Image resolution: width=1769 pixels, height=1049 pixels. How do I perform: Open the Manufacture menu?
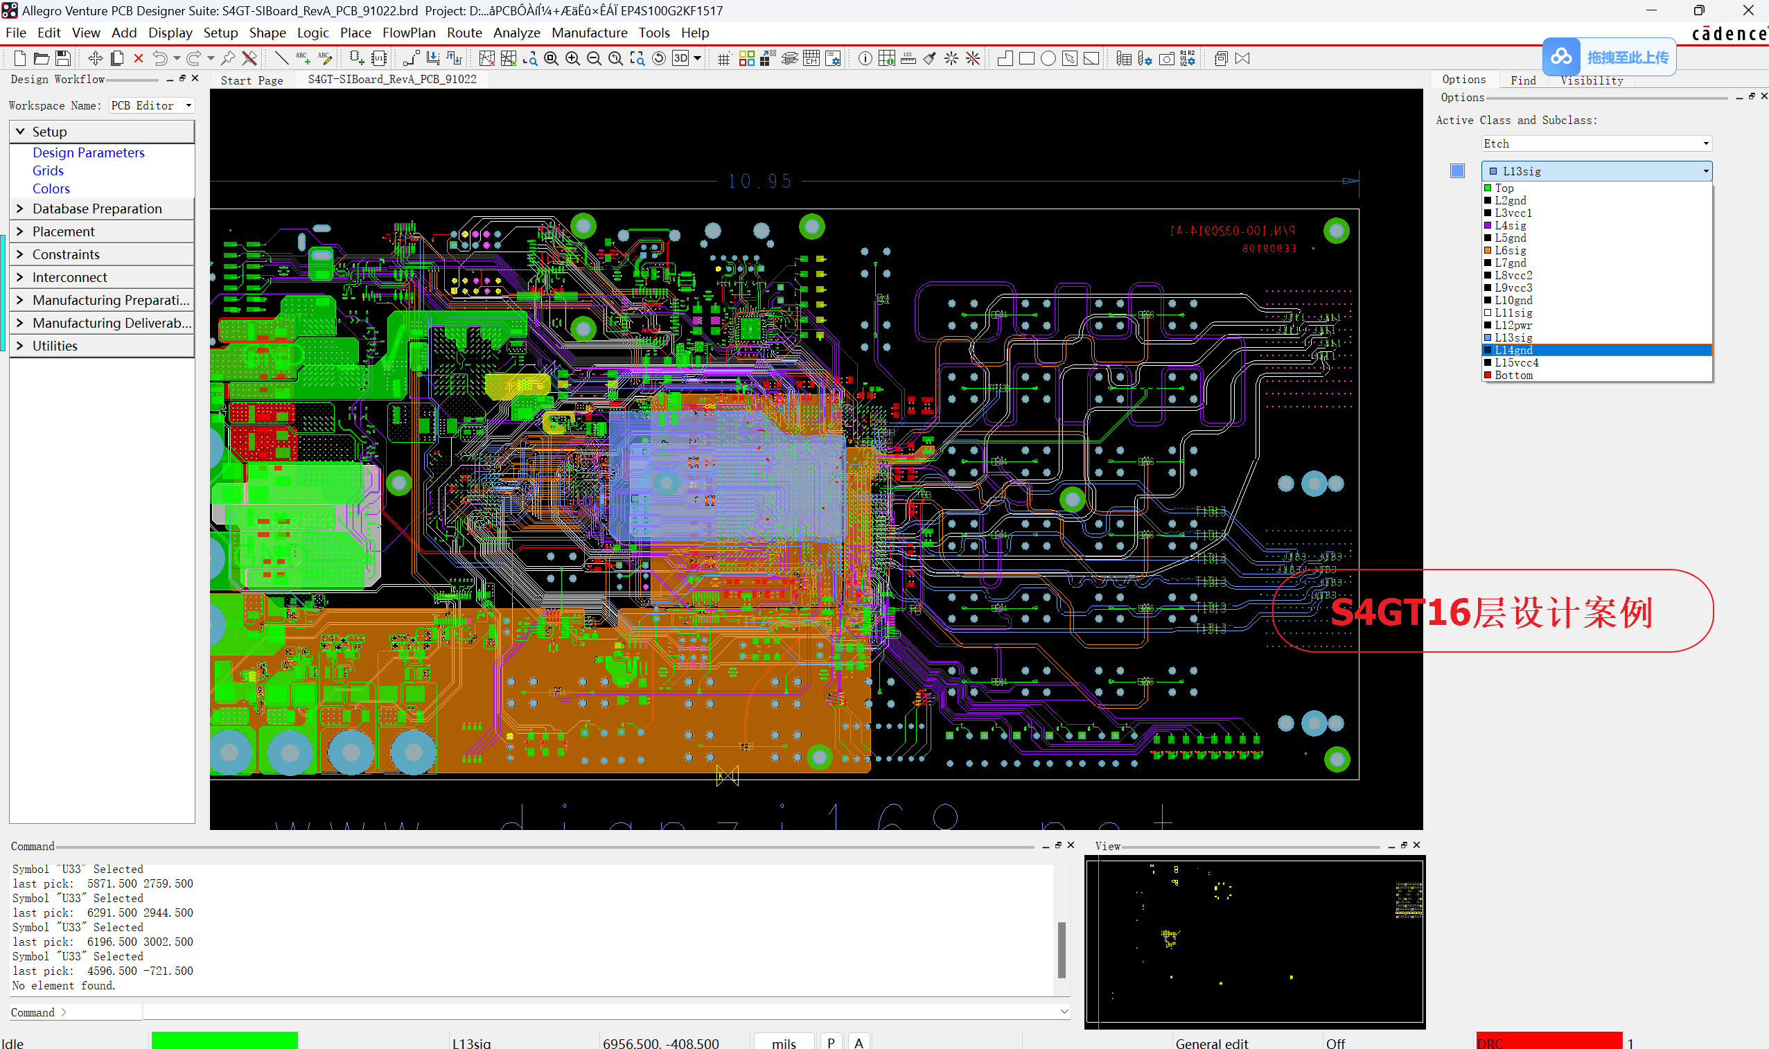pyautogui.click(x=590, y=33)
